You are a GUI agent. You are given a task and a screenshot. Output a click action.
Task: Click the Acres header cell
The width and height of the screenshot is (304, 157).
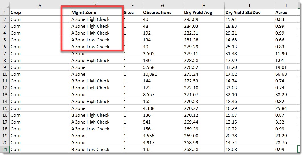[286, 13]
